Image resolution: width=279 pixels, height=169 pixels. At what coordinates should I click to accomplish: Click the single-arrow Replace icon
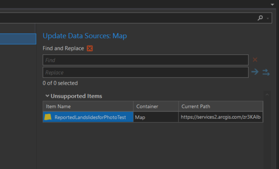tap(255, 72)
